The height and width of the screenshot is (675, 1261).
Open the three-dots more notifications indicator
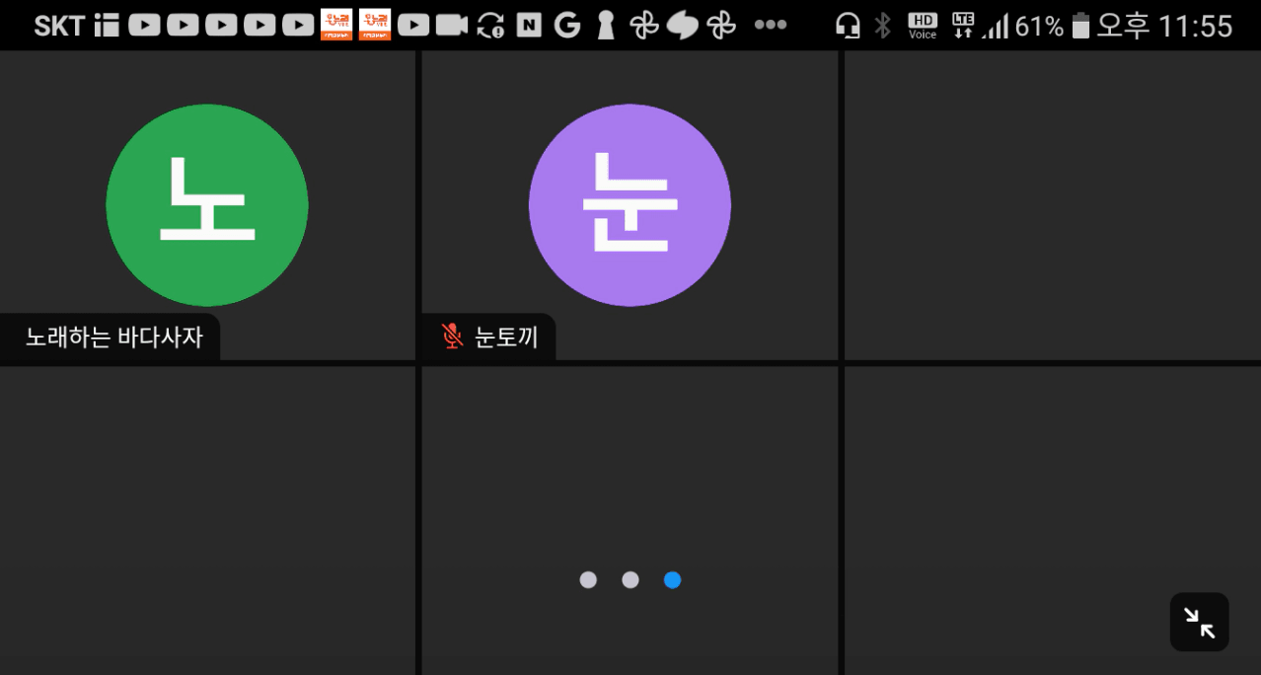pyautogui.click(x=771, y=26)
